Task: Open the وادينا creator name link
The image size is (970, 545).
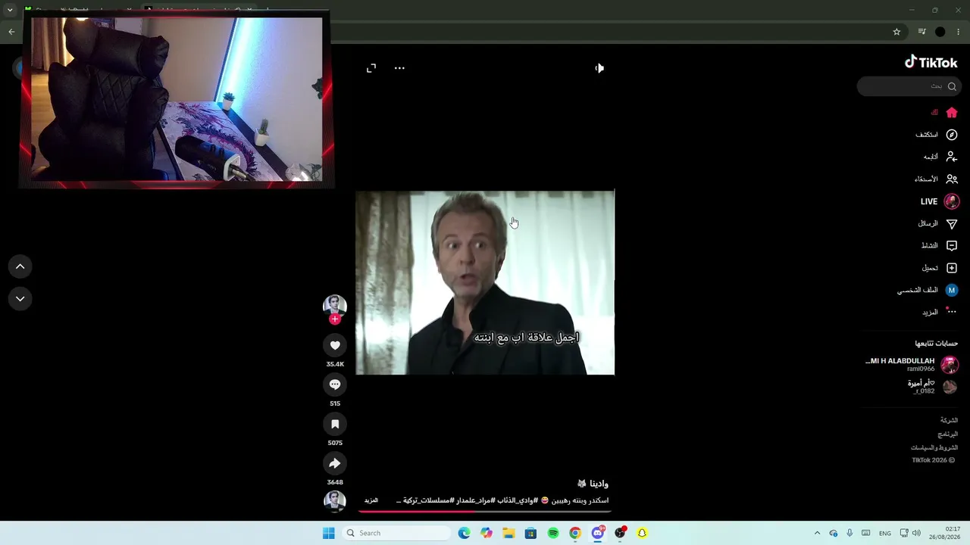Action: click(x=593, y=484)
